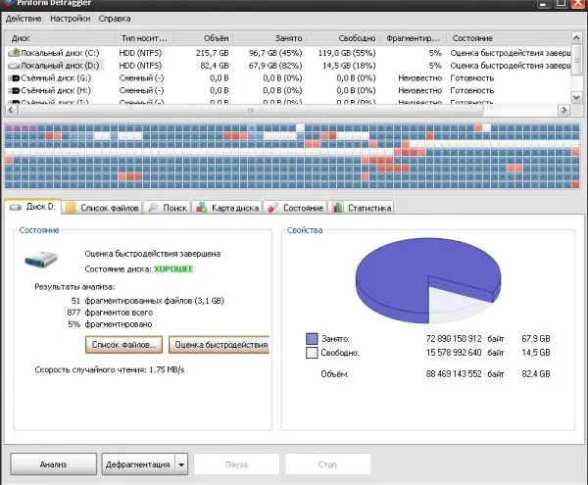The height and width of the screenshot is (485, 588).
Task: Click "Скорость случайного чтения: 1.75 MB/s"
Action: click(110, 370)
